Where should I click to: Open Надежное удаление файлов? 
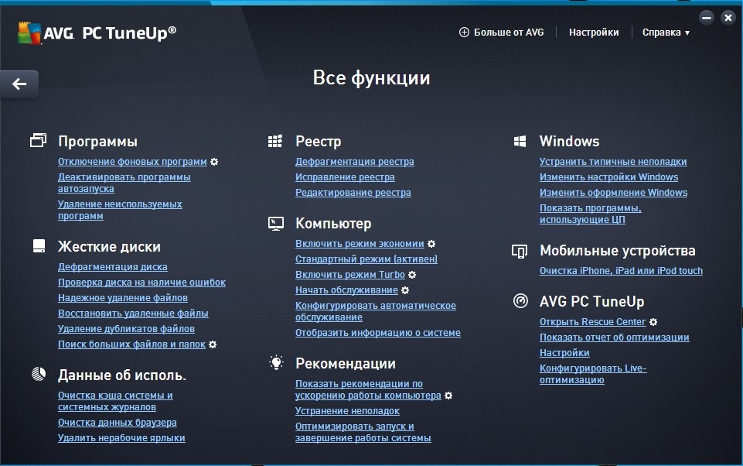(x=123, y=298)
